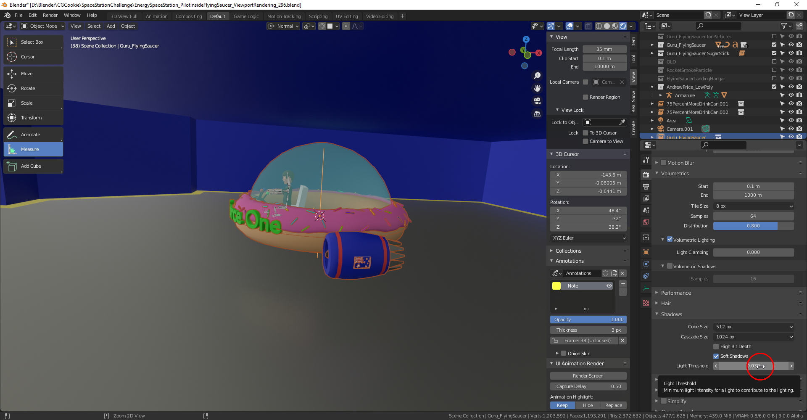
Task: Add a new annotation layer with plus
Action: (x=623, y=284)
